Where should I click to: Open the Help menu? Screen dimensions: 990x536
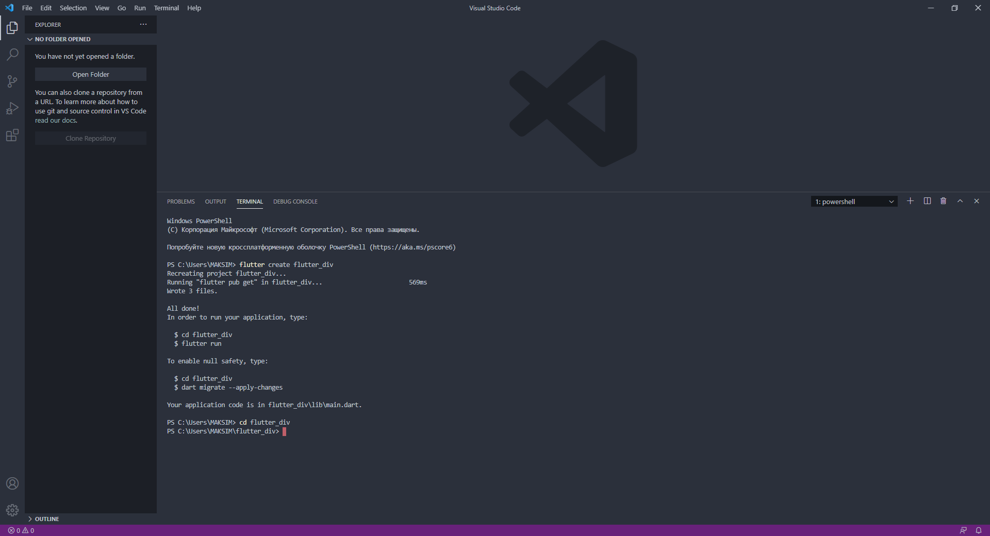point(194,8)
